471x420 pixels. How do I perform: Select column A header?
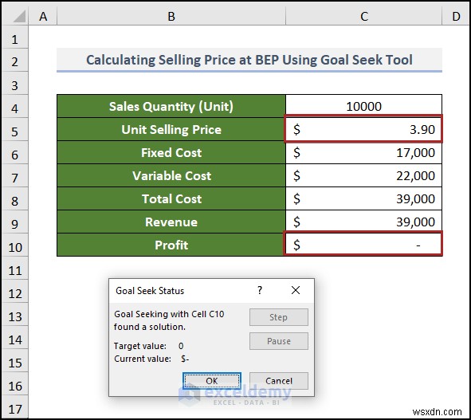[43, 16]
